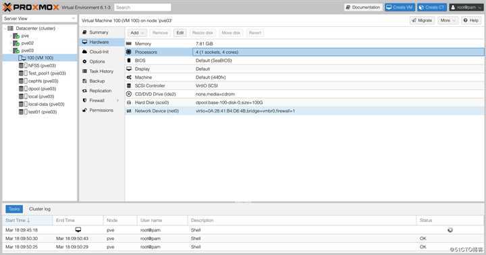Collapse the pve03 node expander
Image resolution: width=486 pixels, height=255 pixels.
pyautogui.click(x=10, y=50)
